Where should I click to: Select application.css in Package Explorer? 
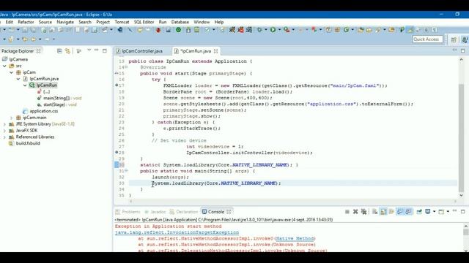(44, 111)
